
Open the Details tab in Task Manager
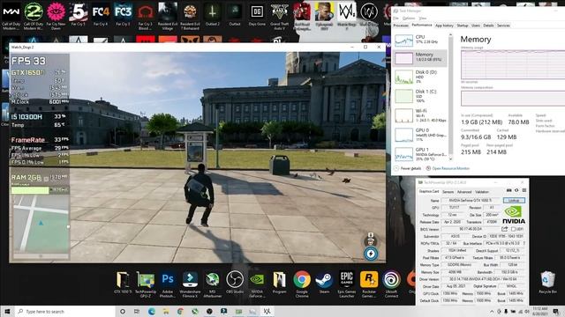(488, 26)
